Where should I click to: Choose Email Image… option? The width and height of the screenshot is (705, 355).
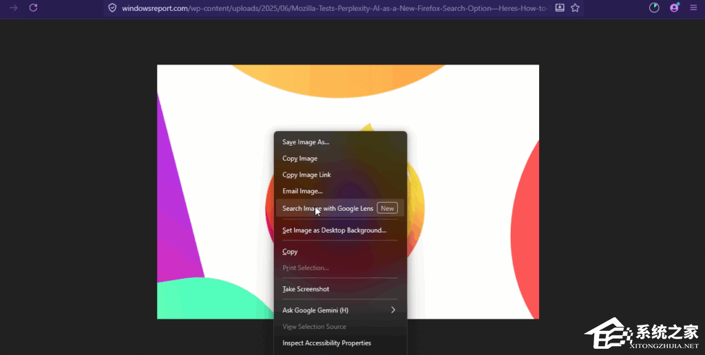(340, 191)
